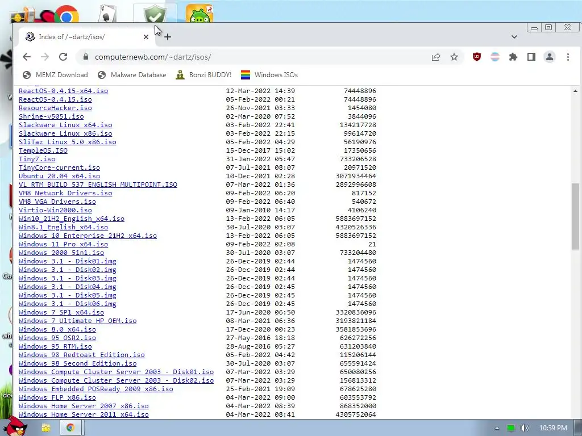Click Windows_3.1_-_Disk03.img

coord(68,278)
